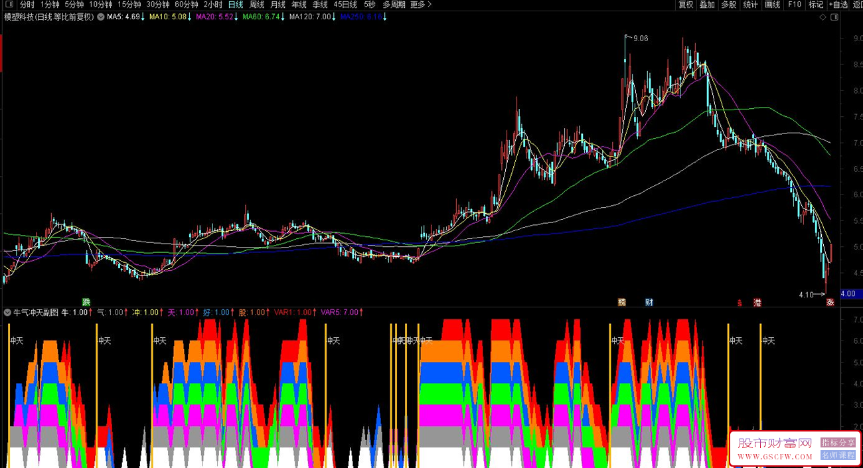This screenshot has height=468, width=863.
Task: Click the 4.10 low price annotation
Action: (x=807, y=294)
